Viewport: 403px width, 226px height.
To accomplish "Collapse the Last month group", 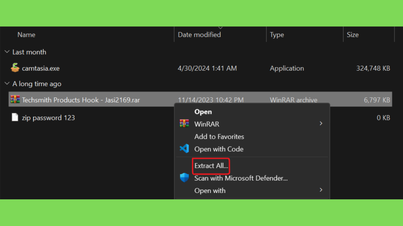I will click(x=7, y=52).
